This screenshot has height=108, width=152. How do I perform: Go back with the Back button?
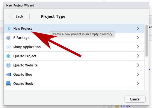(x=19, y=16)
